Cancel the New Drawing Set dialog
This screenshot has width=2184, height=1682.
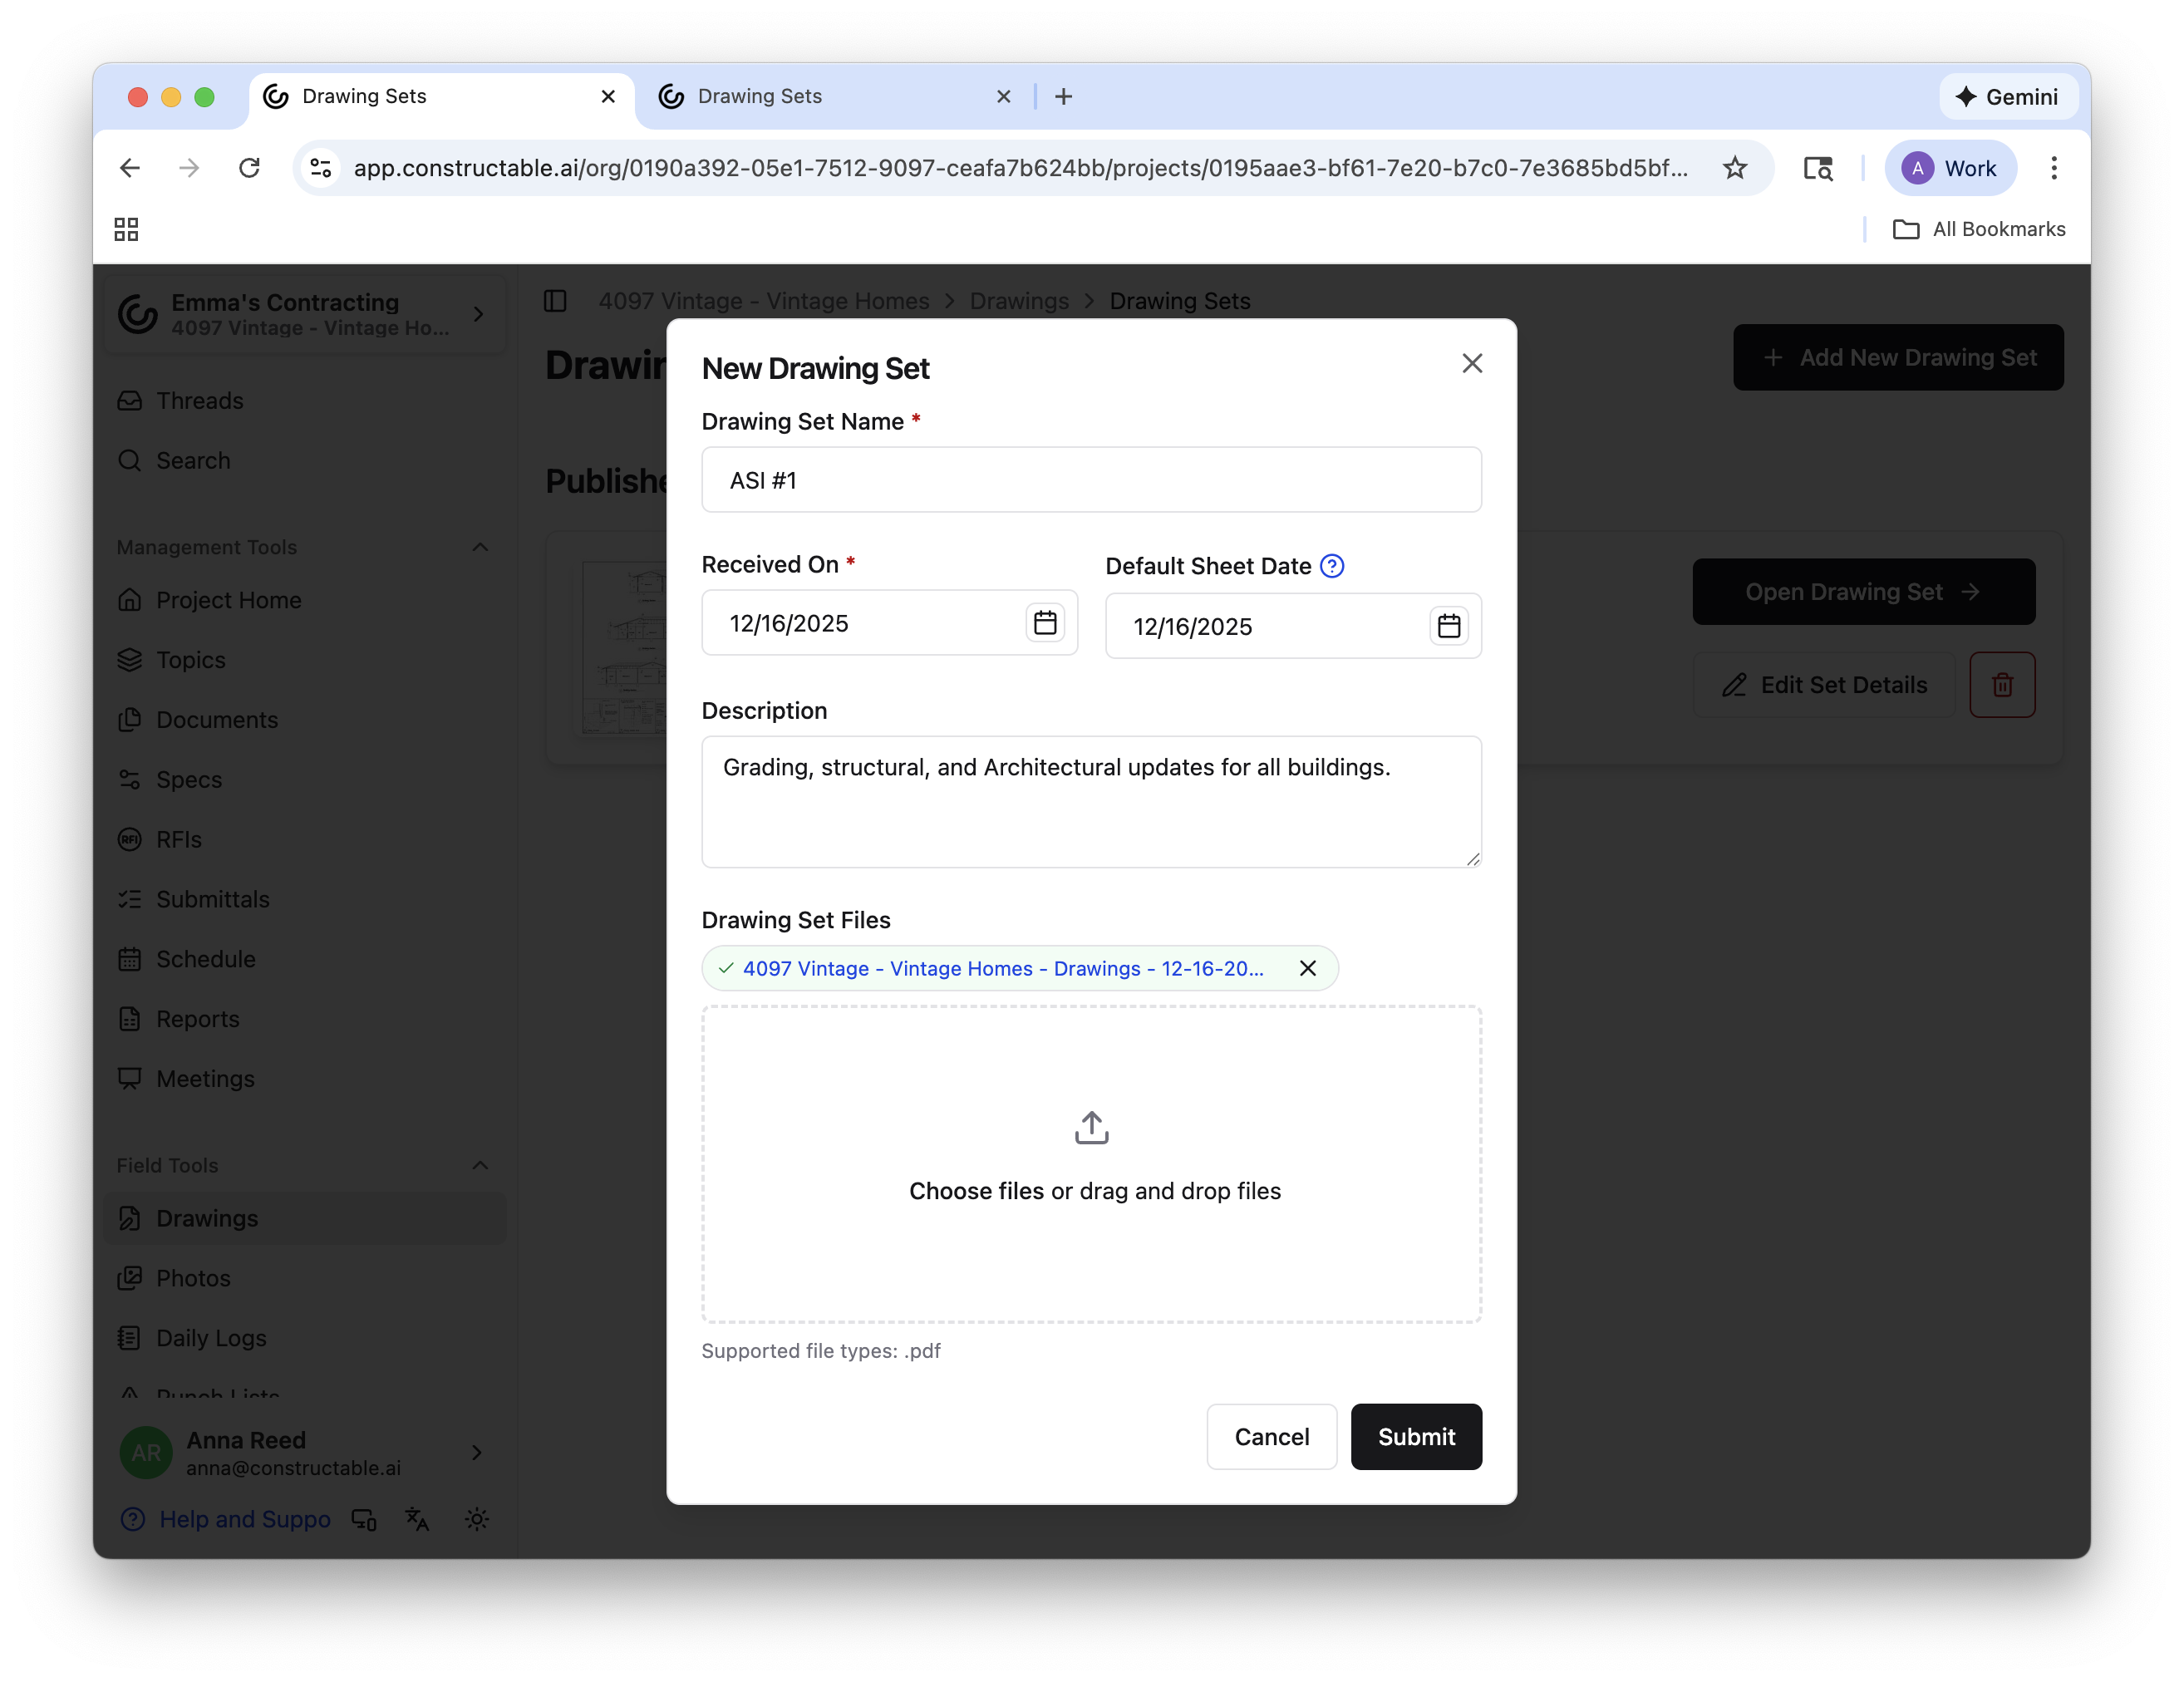1271,1437
